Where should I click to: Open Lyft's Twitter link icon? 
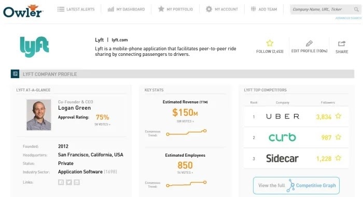coord(69,182)
